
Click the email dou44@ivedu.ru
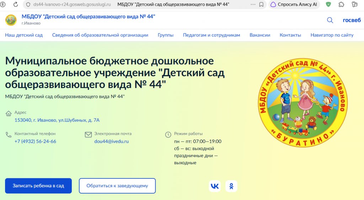111,141
